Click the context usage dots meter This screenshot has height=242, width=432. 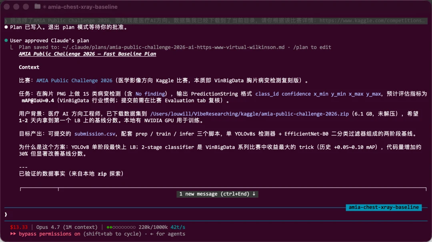(x=121, y=227)
